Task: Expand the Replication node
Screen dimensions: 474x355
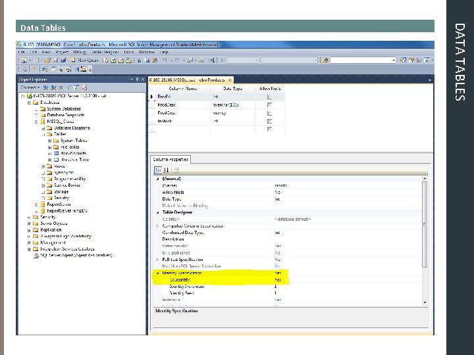Action: [x=30, y=230]
